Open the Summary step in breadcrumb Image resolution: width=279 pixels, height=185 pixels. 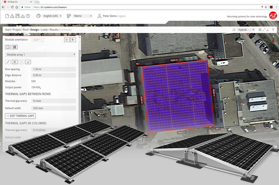(x=66, y=30)
